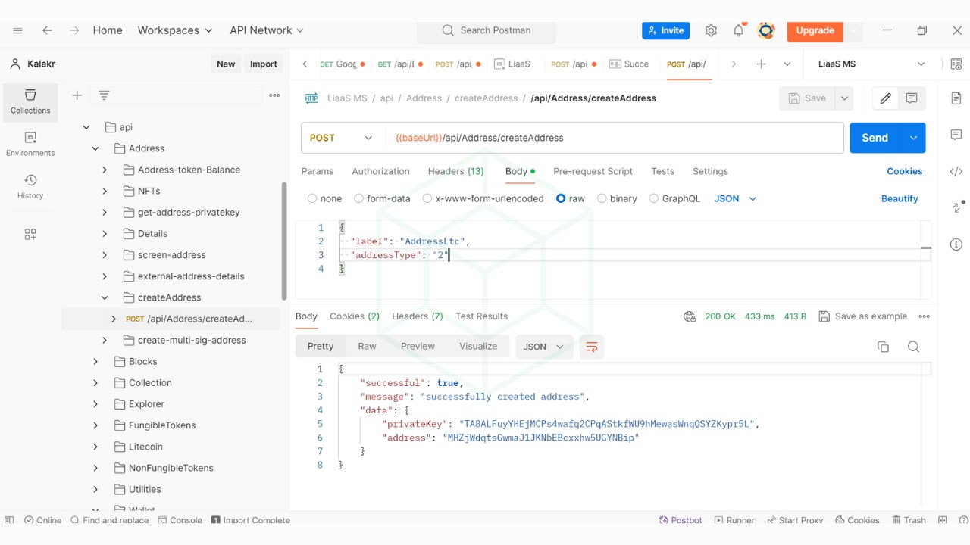
Task: Open the Send button dropdown arrow
Action: (913, 138)
